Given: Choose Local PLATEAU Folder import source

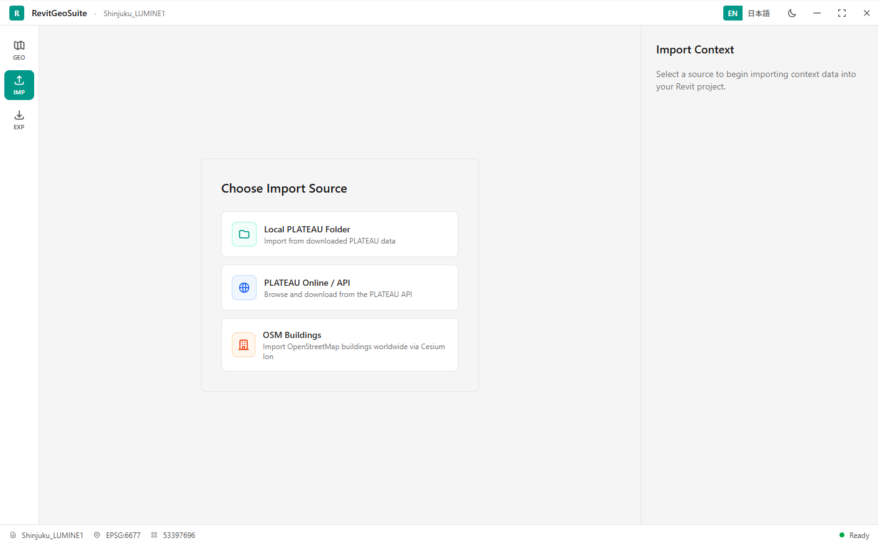Looking at the screenshot, I should point(340,234).
